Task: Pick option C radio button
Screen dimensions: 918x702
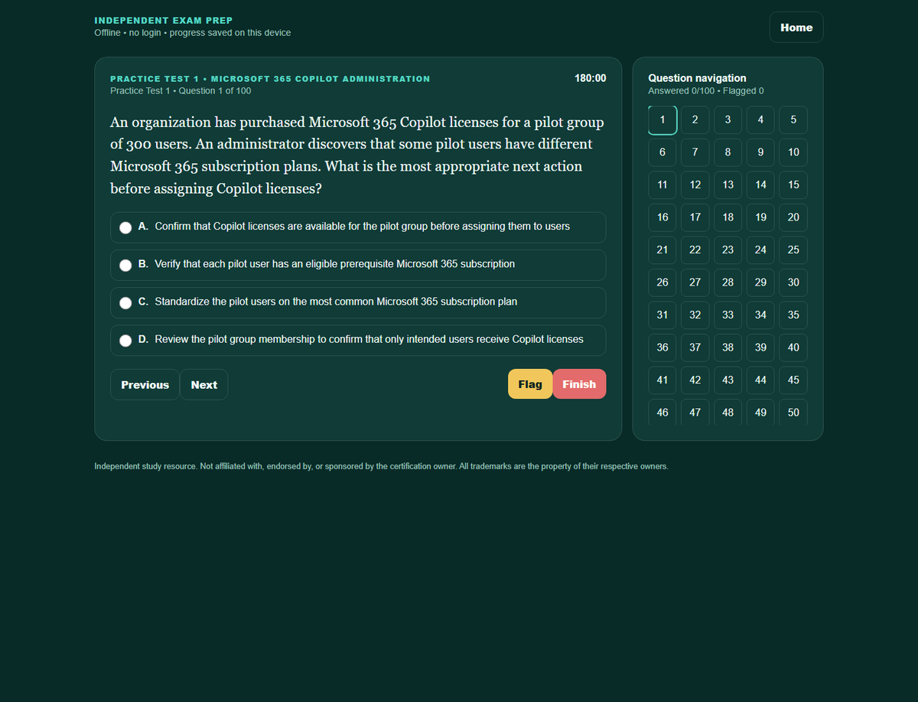Action: click(125, 302)
